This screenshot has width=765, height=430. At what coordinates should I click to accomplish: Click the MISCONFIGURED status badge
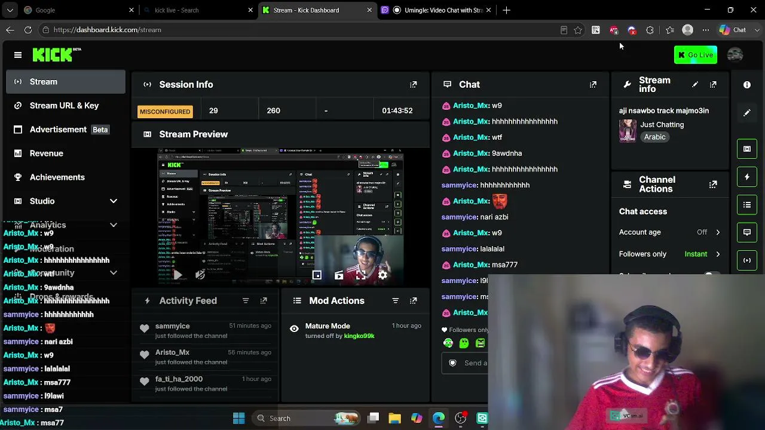165,112
